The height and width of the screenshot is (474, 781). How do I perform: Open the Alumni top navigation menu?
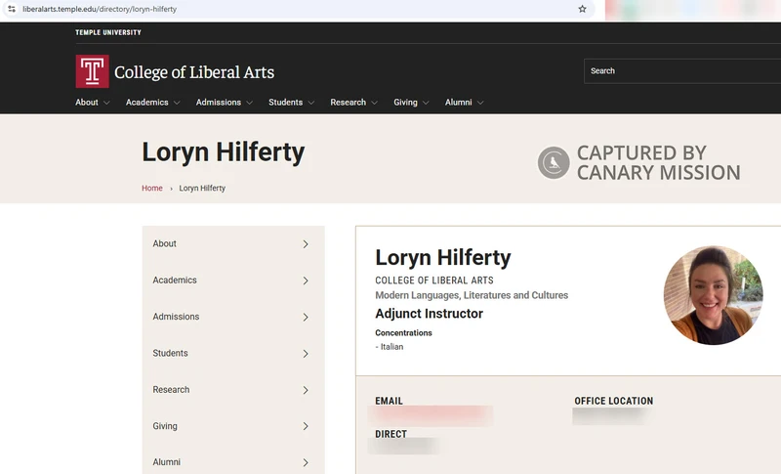point(458,103)
